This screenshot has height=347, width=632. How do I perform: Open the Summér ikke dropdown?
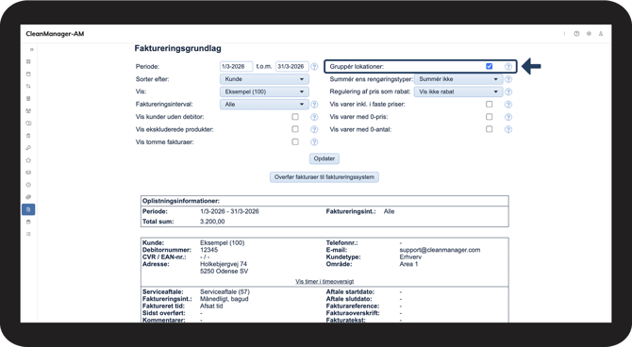coord(458,79)
